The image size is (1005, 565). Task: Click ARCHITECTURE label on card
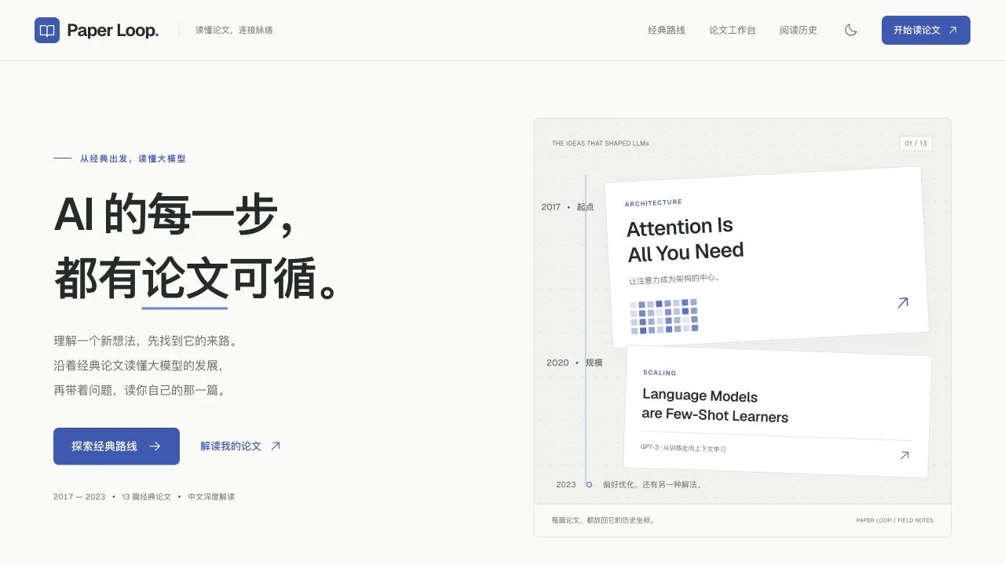[653, 203]
